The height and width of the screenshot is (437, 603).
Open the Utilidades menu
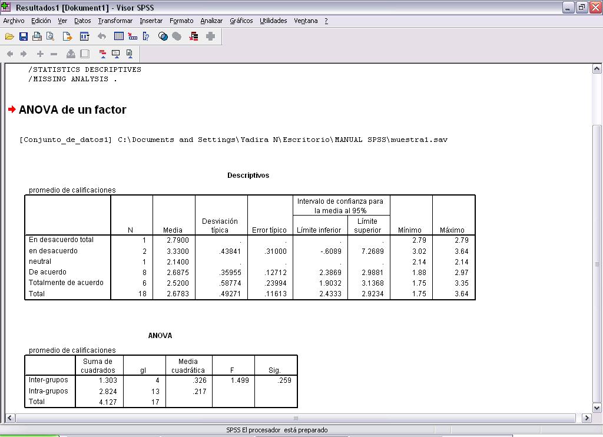click(x=273, y=21)
